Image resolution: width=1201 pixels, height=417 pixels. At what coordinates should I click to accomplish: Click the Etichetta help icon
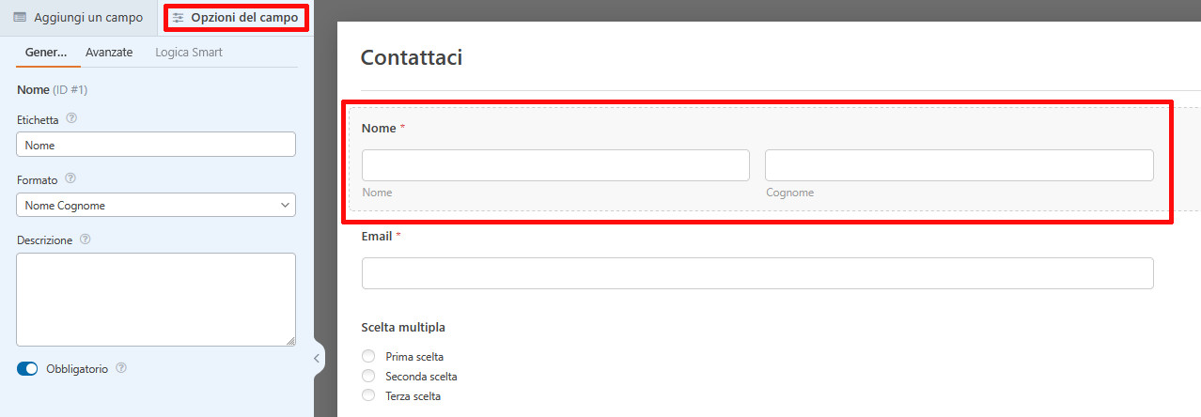pyautogui.click(x=71, y=119)
